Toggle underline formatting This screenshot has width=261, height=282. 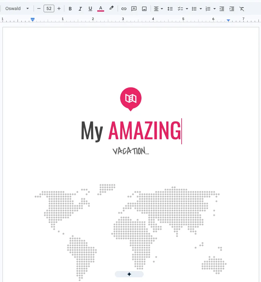pos(90,9)
